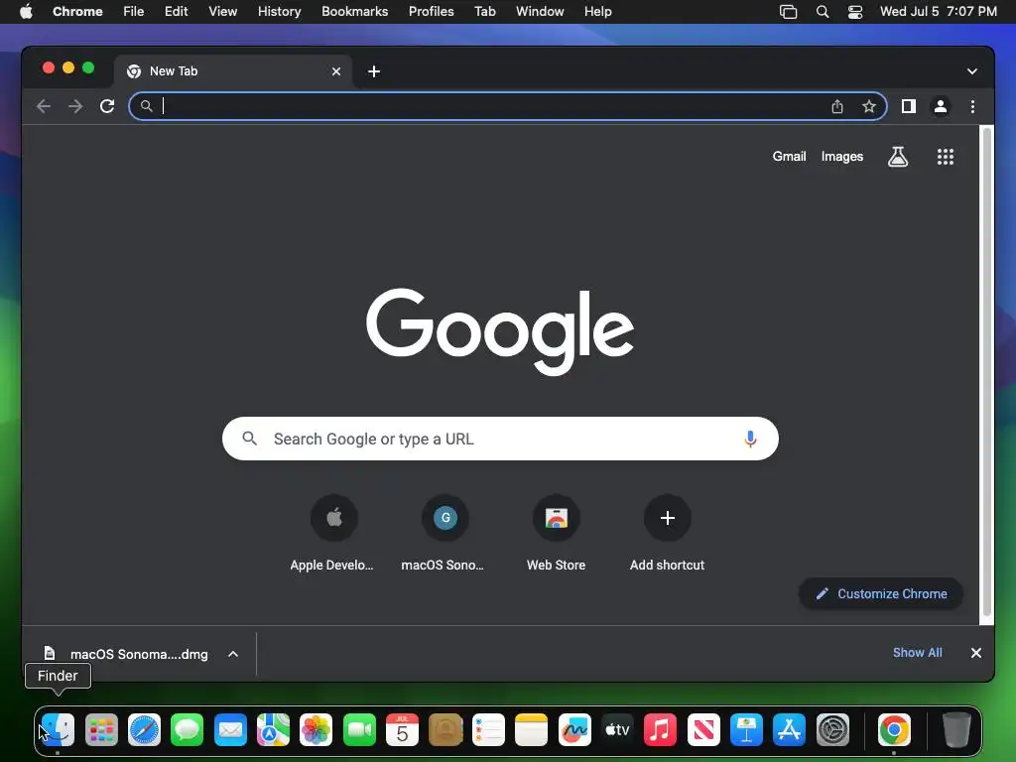Open the Apple menu
Screen dimensions: 1016x762
tap(26, 11)
